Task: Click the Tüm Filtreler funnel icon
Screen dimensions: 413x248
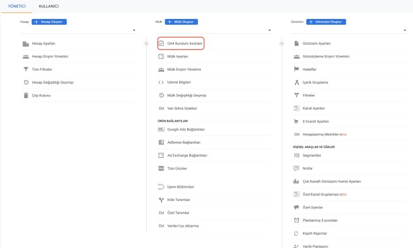Action: pos(26,69)
